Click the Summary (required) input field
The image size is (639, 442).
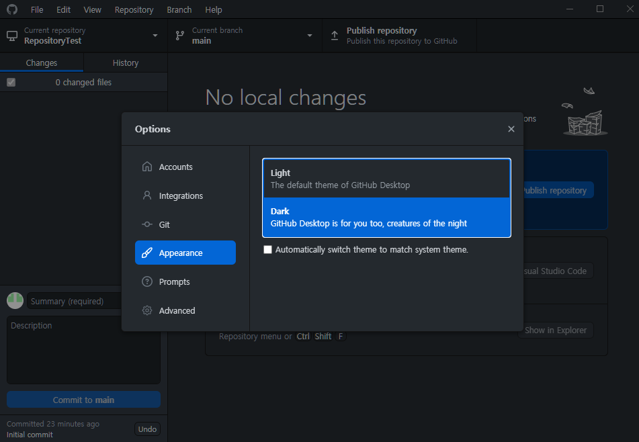(74, 301)
